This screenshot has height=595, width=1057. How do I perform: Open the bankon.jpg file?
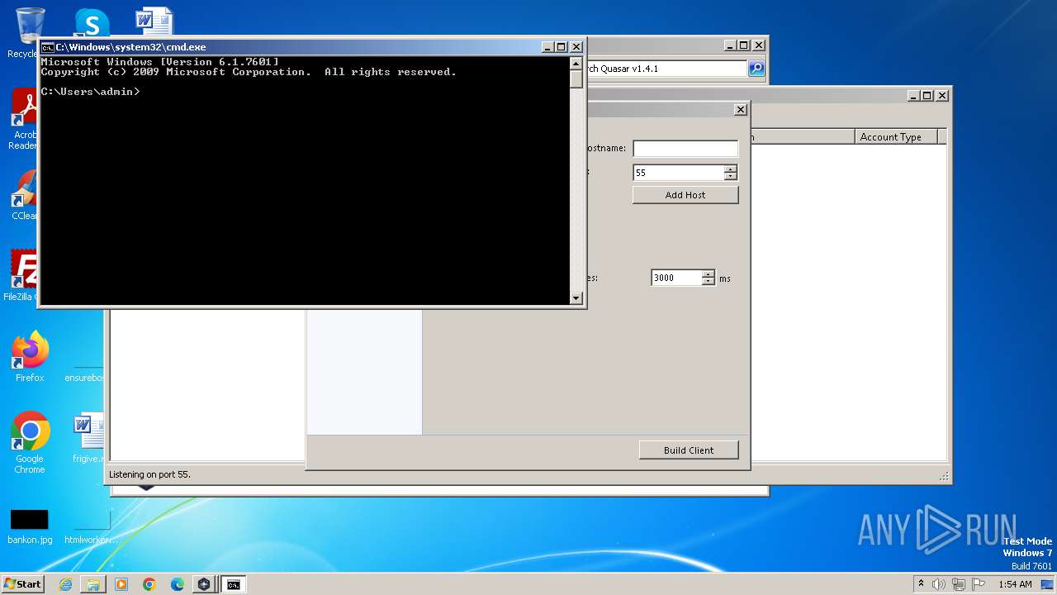[x=30, y=526]
